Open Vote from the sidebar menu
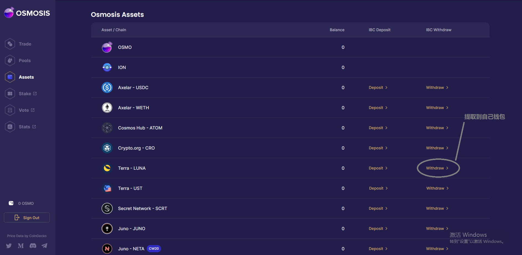 (24, 110)
